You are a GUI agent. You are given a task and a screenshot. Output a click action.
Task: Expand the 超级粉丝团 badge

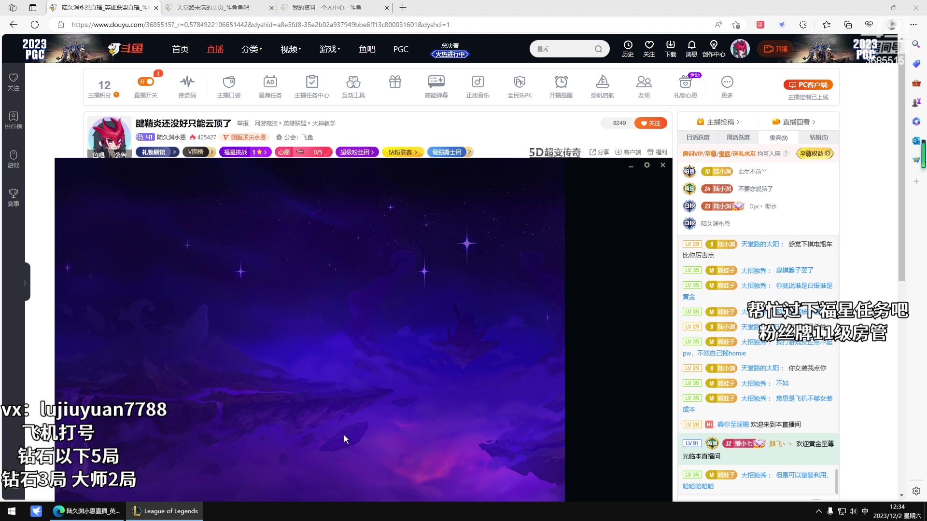[x=357, y=152]
